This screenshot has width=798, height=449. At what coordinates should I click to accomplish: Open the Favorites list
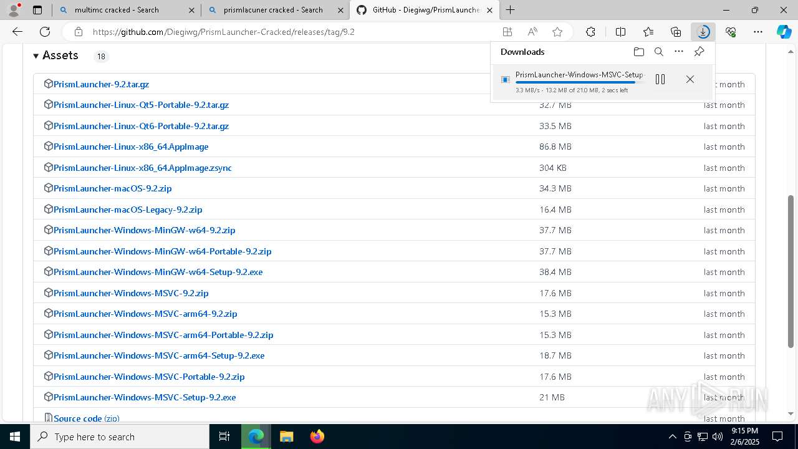[648, 32]
